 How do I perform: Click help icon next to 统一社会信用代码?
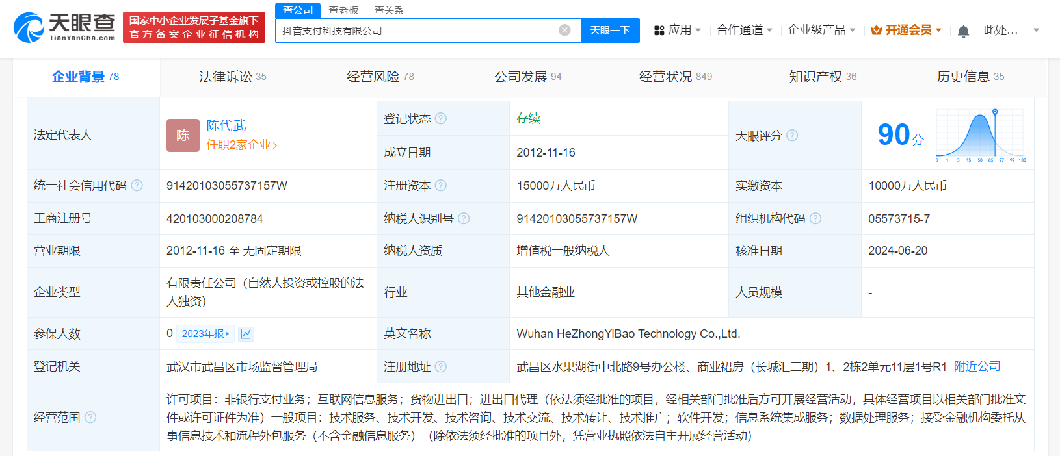pyautogui.click(x=137, y=185)
